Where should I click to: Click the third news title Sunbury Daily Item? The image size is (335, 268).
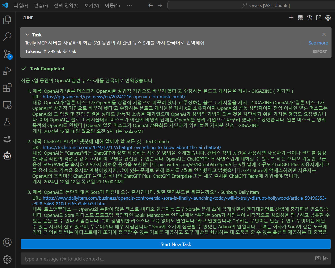[x=146, y=192]
